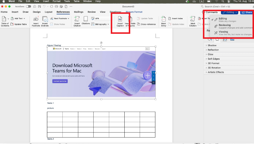Click the Effects pentagon tab icon in Format pane

217,40
